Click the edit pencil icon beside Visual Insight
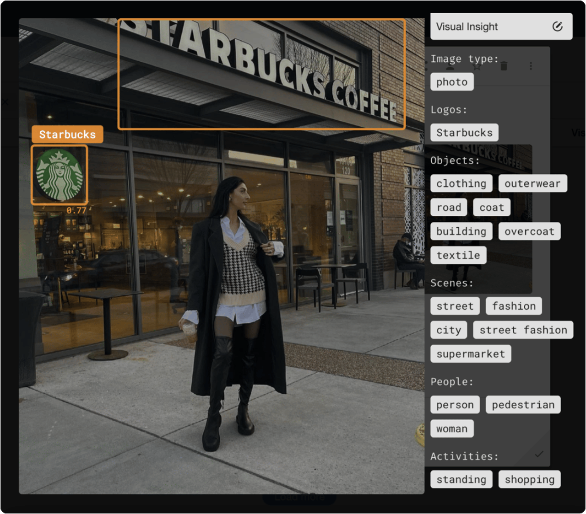This screenshot has width=586, height=514. [557, 27]
